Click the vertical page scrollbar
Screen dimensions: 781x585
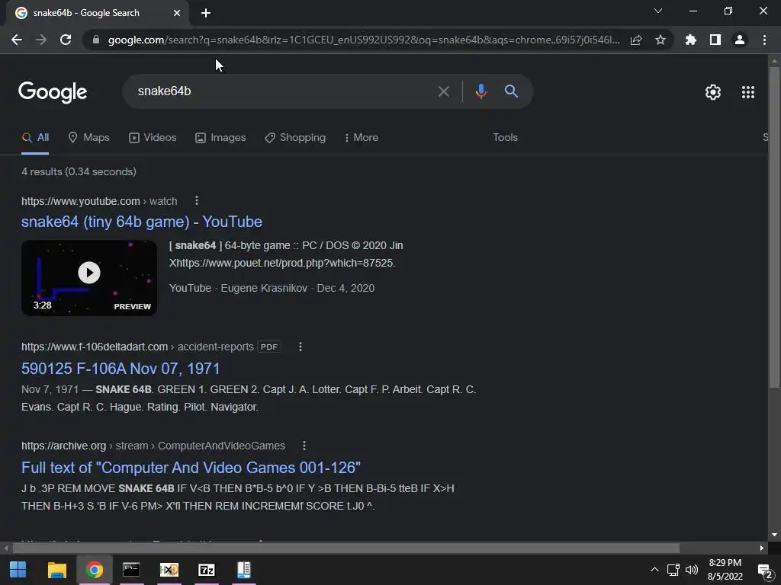[x=774, y=226]
